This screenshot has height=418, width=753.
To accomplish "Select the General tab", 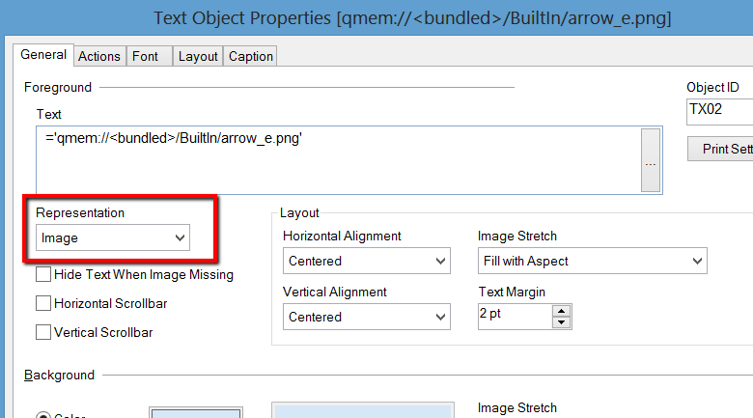I will [x=44, y=55].
